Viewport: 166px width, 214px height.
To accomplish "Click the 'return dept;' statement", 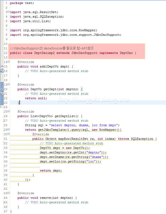I will [51, 171].
